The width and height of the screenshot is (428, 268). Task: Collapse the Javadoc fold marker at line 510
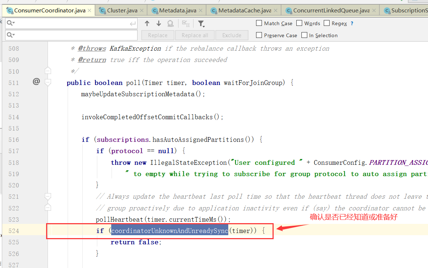[48, 71]
